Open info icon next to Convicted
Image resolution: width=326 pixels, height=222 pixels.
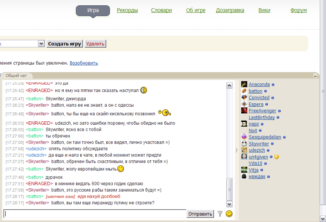(x=272, y=98)
